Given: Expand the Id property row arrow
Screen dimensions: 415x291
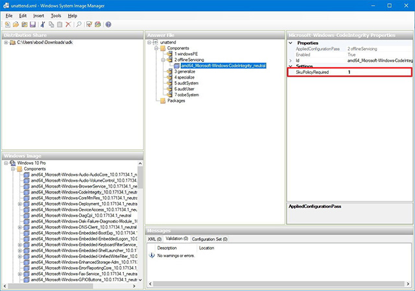Looking at the screenshot, I should click(290, 60).
